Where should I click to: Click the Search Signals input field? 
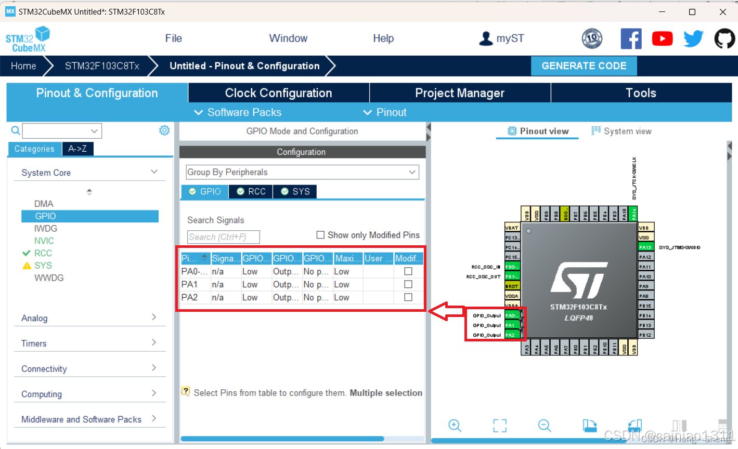(x=224, y=237)
